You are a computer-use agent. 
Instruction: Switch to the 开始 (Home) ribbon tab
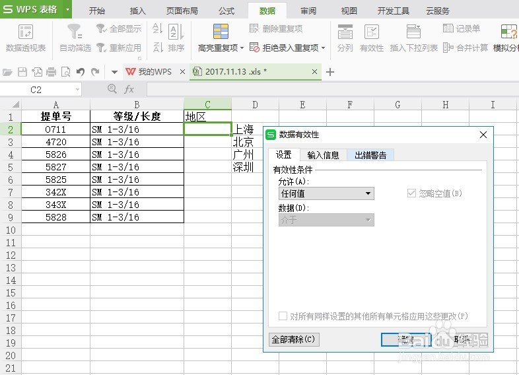(97, 11)
